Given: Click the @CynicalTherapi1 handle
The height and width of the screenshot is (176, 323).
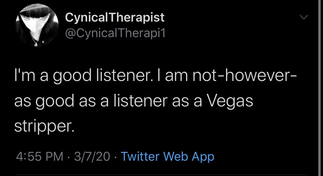Looking at the screenshot, I should (115, 33).
